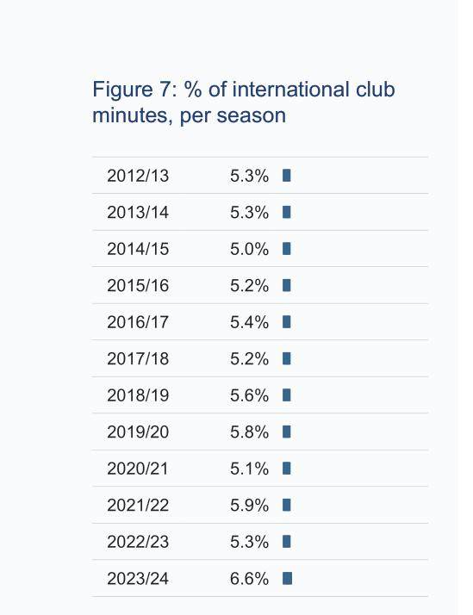Click the Figure 7 chart title
Screen dimensions: 473x615
[243, 102]
